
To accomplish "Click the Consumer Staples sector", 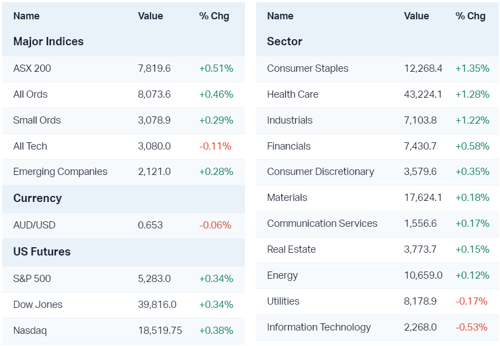I will [307, 68].
